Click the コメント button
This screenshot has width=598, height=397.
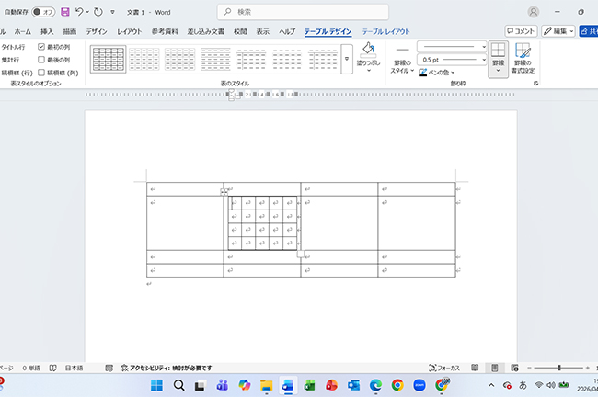pos(521,31)
